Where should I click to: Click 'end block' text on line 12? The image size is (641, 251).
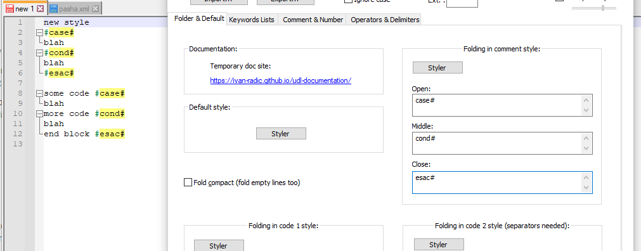(x=66, y=134)
